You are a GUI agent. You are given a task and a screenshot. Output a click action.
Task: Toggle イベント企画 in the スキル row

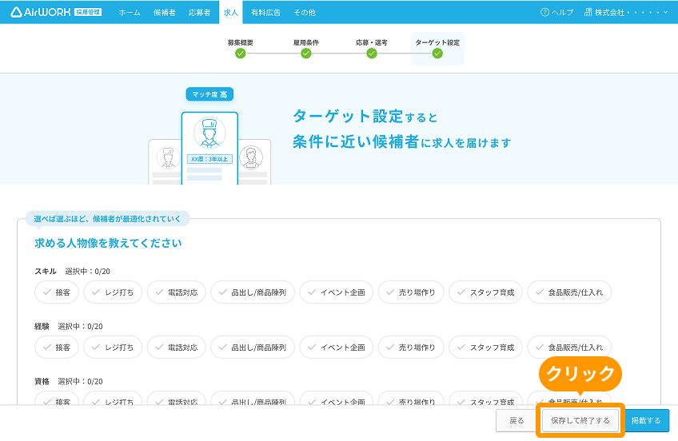coord(337,292)
